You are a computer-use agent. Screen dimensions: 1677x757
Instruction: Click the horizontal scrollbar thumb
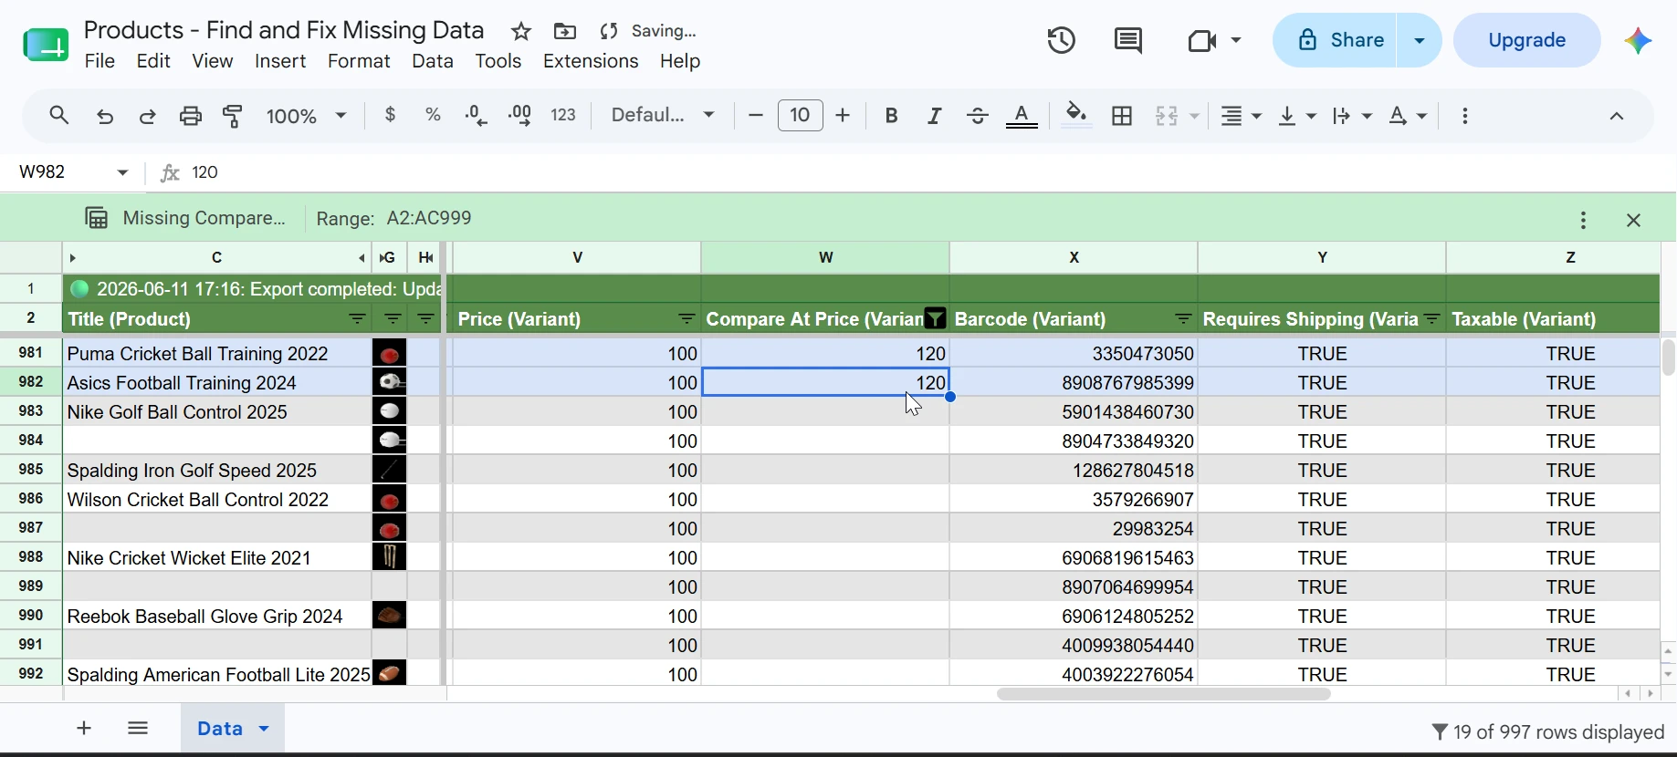[x=1163, y=694]
